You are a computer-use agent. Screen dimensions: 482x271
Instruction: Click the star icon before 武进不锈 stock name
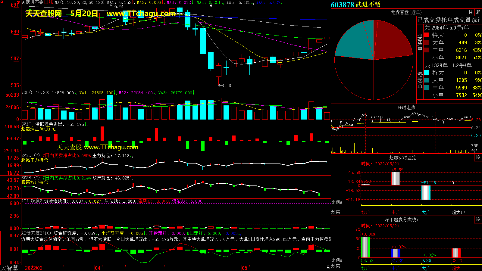pyautogui.click(x=23, y=2)
